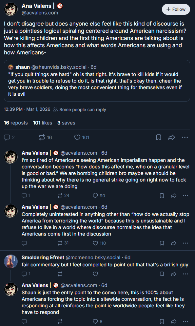Repost the main post with 16 reposts
Screen dimensions: 195x326
46,137
